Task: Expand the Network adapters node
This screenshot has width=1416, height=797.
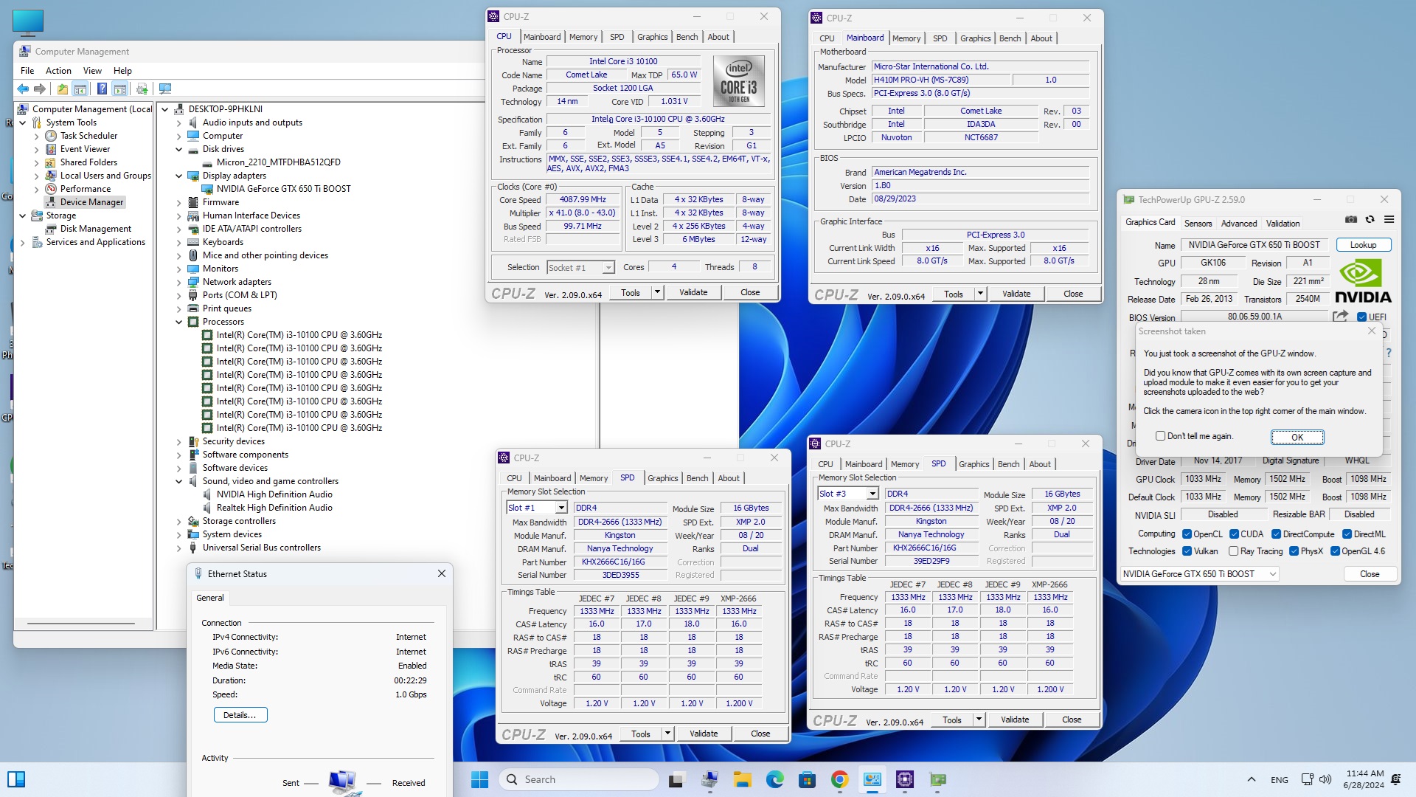Action: click(178, 282)
